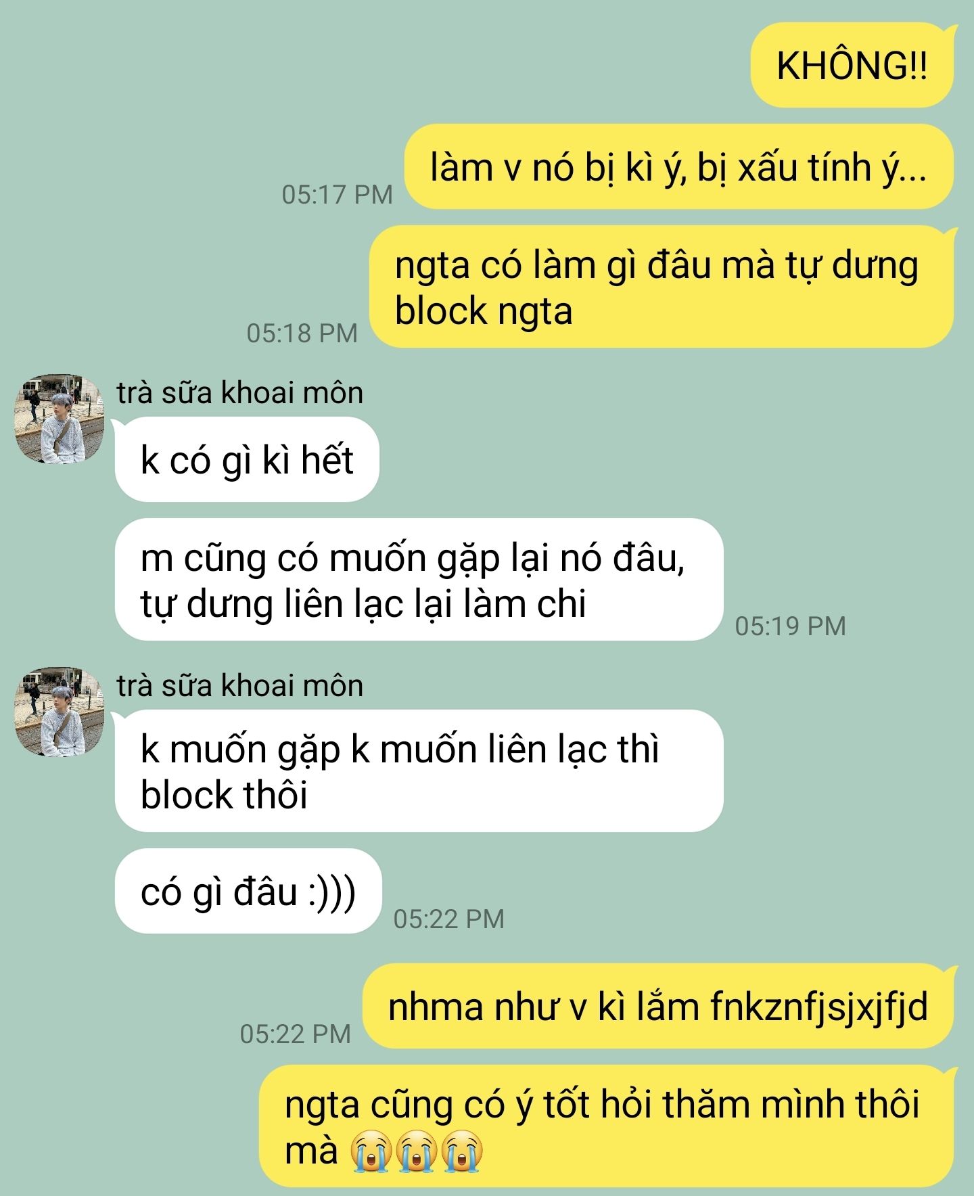
Task: Tap the 05:22 PM timestamp beside 'có gì đâu'
Action: click(449, 919)
